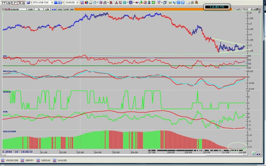Switch to the XAUUSD chart tab

[x=61, y=160]
